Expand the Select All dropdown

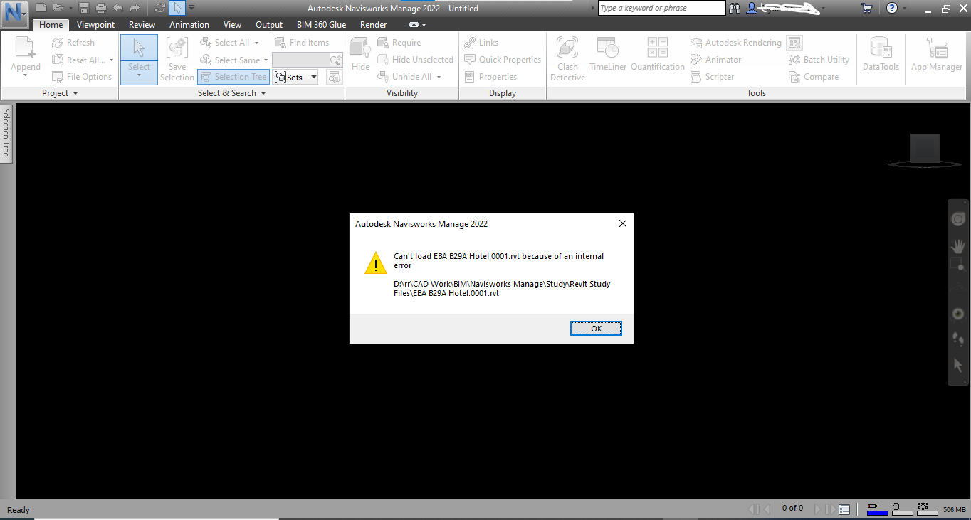[x=256, y=42]
